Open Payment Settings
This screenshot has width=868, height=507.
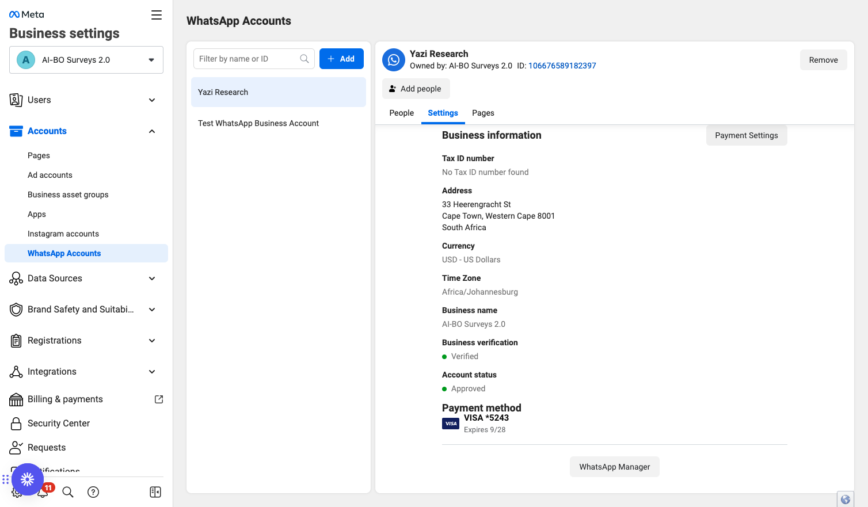tap(747, 135)
